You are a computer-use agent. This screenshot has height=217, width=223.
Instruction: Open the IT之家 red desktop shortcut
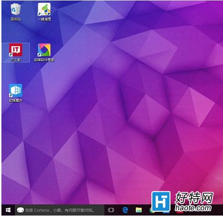[x=16, y=52]
